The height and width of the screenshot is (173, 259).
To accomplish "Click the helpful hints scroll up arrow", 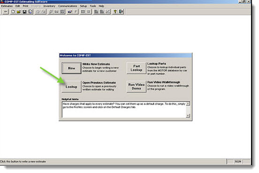I will [188, 104].
